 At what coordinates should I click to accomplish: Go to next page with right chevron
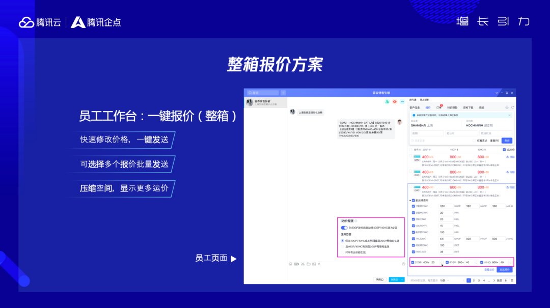coord(494,281)
